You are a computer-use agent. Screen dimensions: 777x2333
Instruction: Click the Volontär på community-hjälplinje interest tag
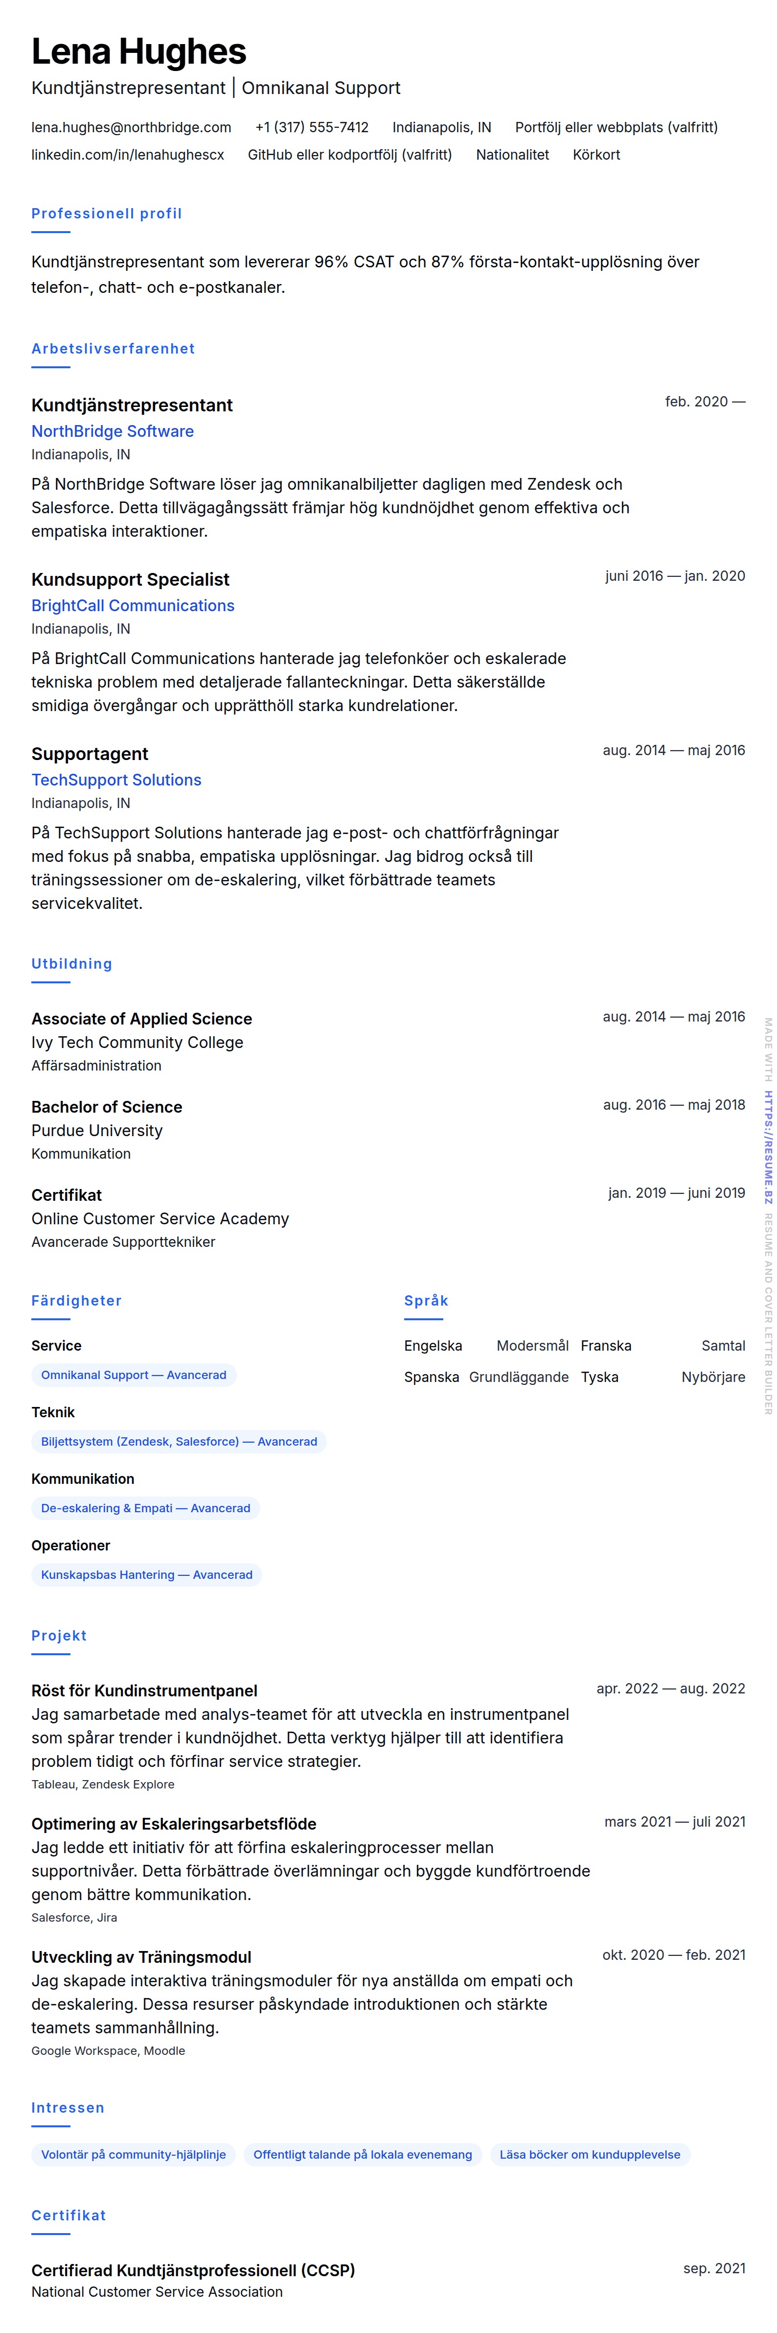[134, 2155]
